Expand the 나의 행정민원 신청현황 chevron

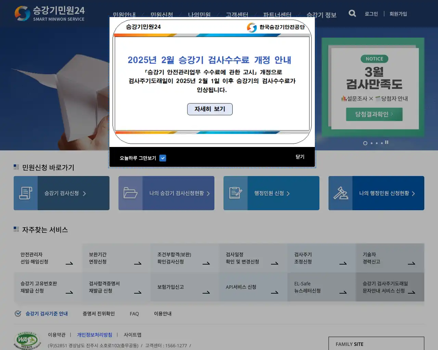pyautogui.click(x=413, y=193)
